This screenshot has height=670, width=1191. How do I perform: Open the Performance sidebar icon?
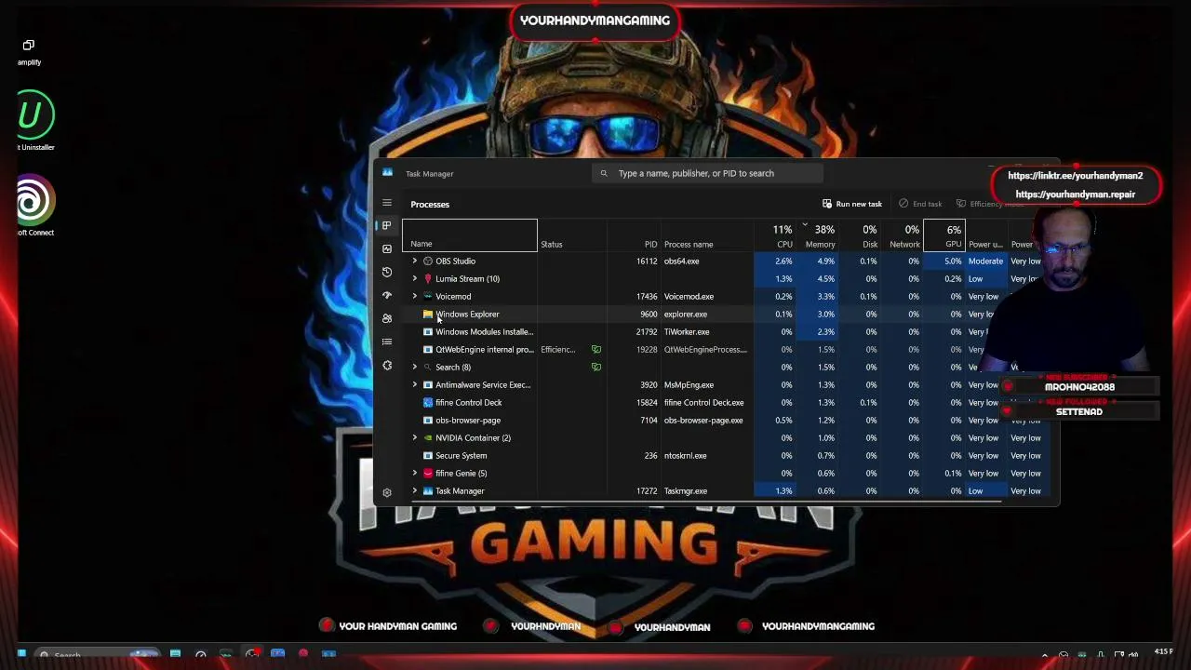(x=387, y=248)
